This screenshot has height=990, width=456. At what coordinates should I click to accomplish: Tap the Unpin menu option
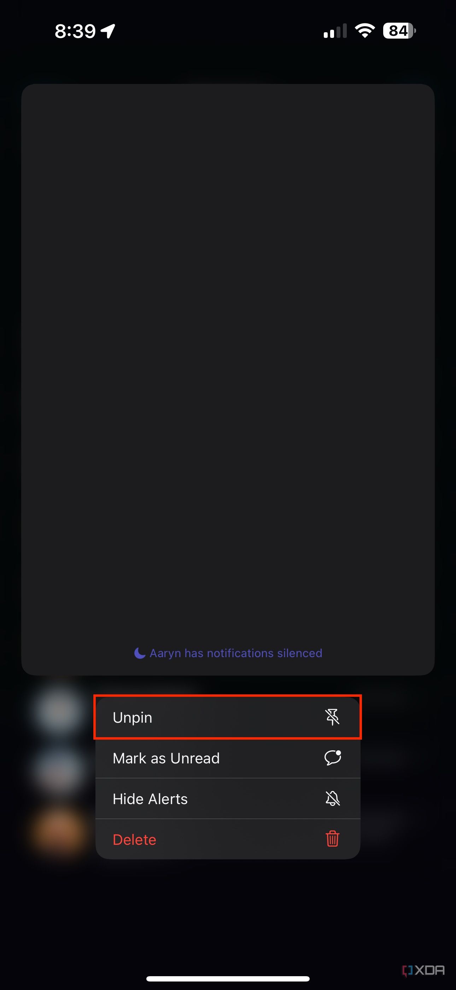pos(228,717)
